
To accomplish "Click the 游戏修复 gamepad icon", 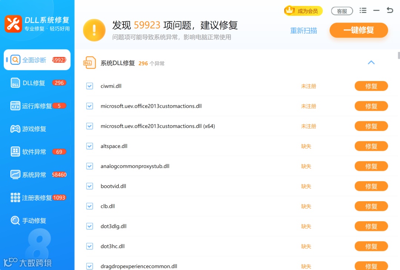I will [15, 129].
